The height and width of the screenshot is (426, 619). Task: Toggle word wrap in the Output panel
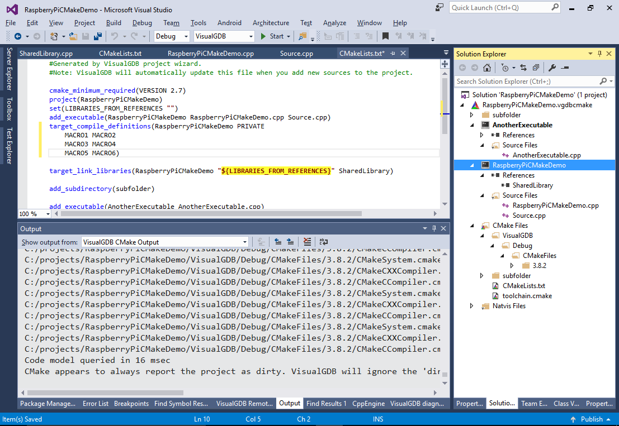[x=324, y=242]
